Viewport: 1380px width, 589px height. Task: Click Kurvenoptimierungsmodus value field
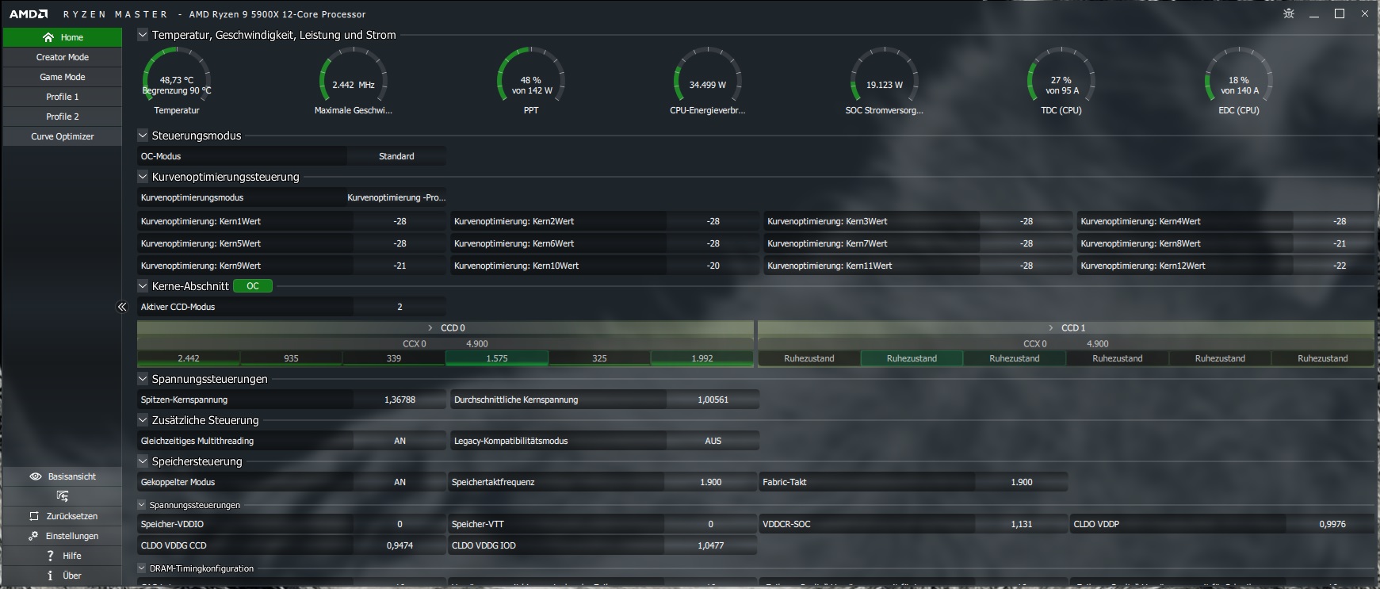[x=396, y=197]
